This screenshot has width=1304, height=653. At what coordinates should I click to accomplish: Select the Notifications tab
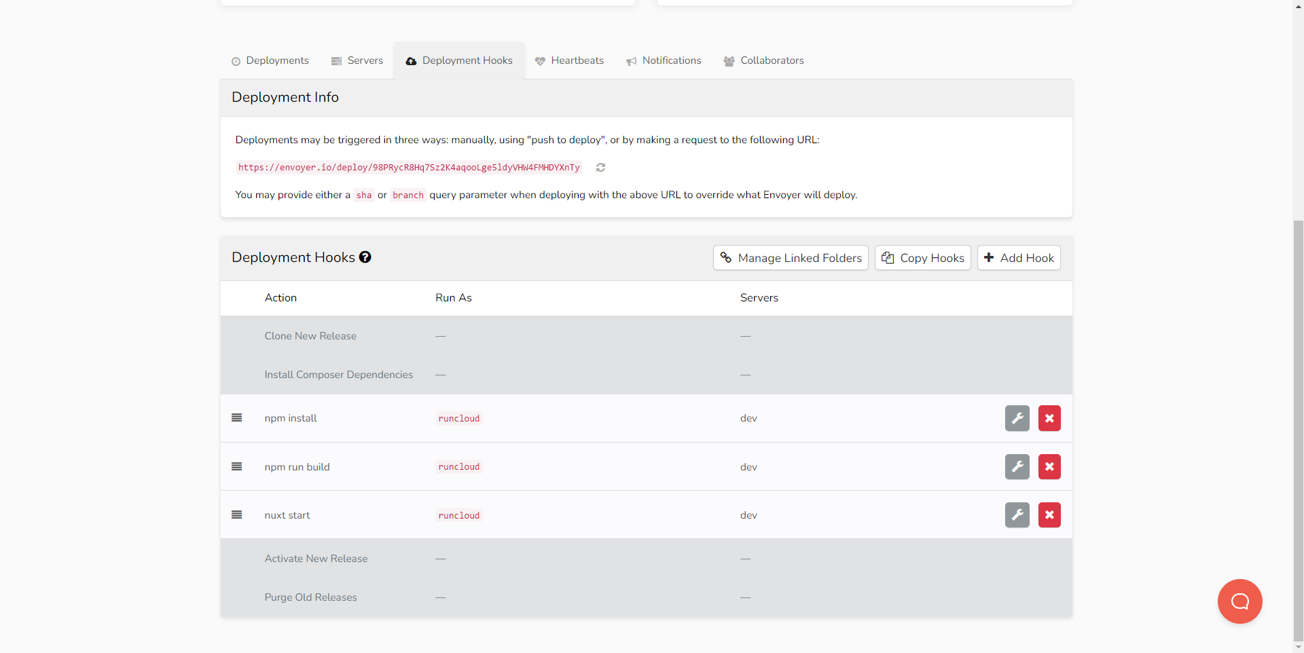click(x=664, y=60)
